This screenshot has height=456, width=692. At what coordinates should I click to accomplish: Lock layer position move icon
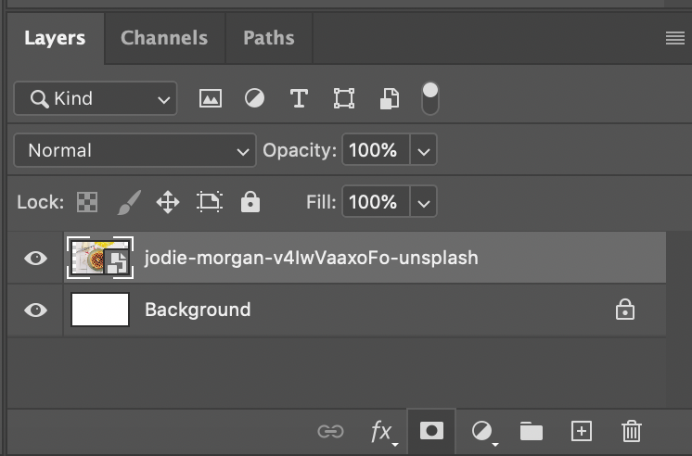(x=168, y=202)
